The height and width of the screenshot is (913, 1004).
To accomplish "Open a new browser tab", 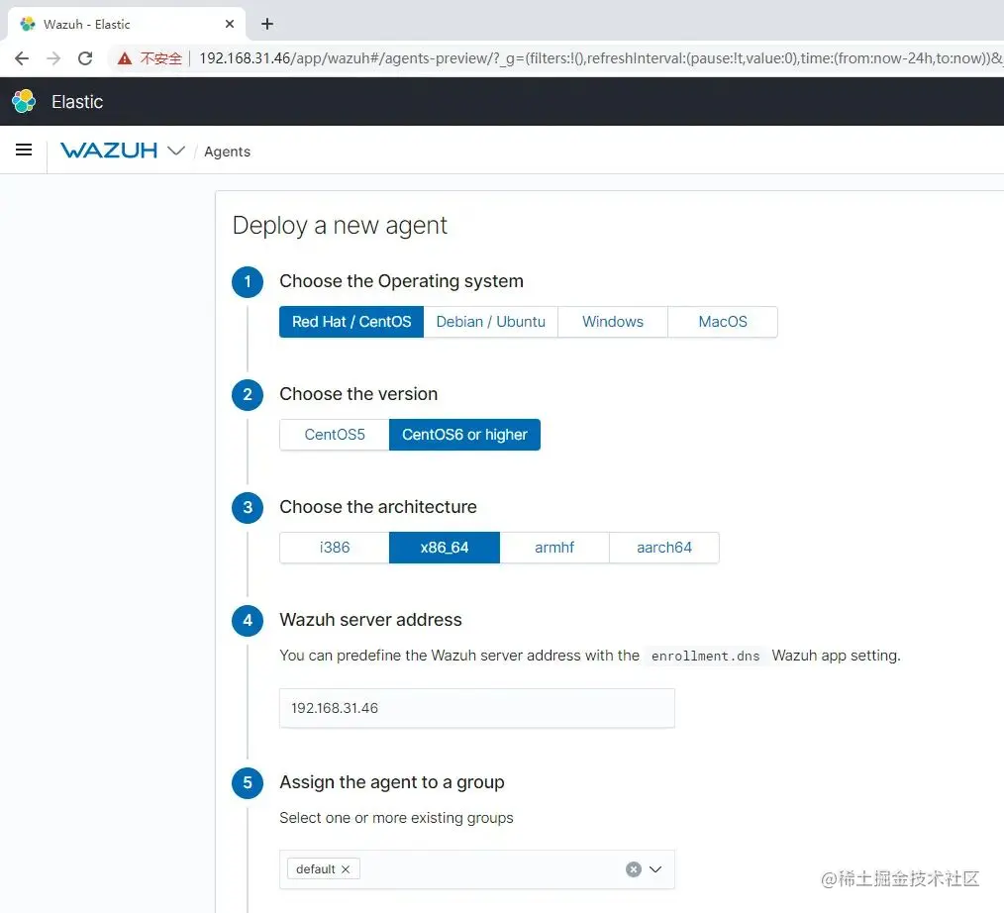I will [267, 24].
